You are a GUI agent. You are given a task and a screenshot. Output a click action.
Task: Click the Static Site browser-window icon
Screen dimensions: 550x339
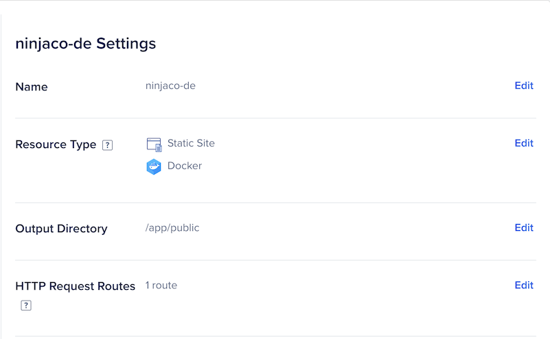(x=154, y=145)
